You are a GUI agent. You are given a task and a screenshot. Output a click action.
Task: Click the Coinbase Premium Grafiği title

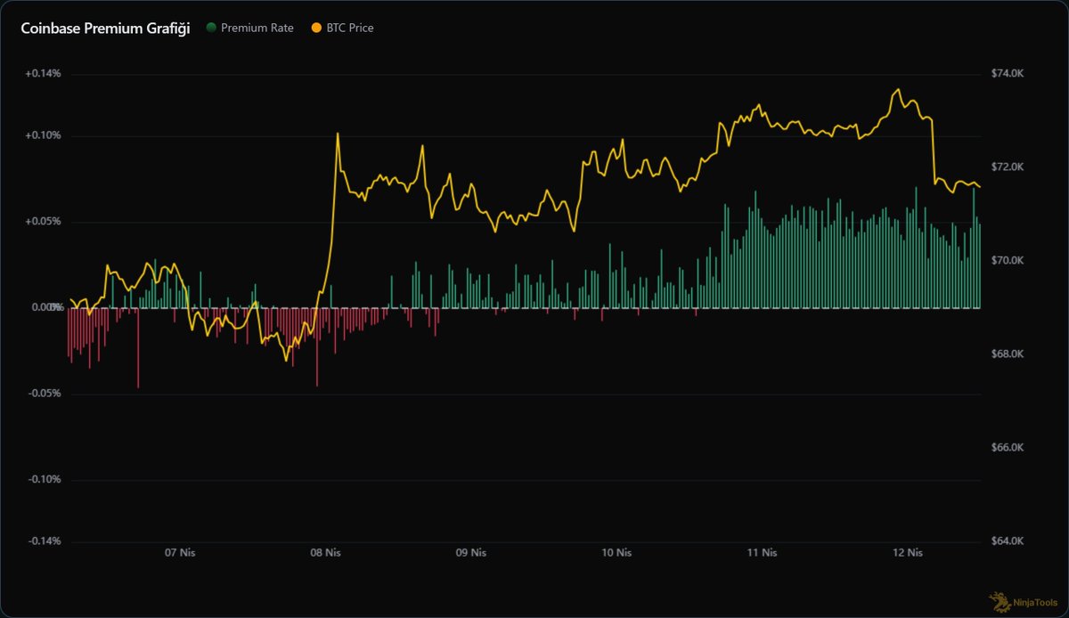(106, 28)
